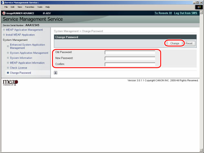Open the MEAP Application Management link
Viewport: 204px width, 153px height.
click(24, 30)
